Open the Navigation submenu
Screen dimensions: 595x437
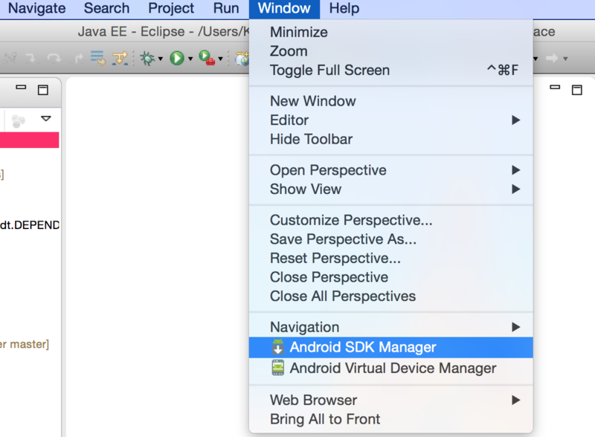click(391, 327)
